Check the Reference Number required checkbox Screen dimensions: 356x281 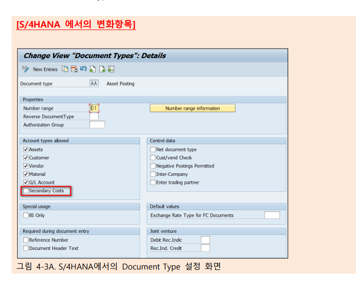(x=26, y=240)
